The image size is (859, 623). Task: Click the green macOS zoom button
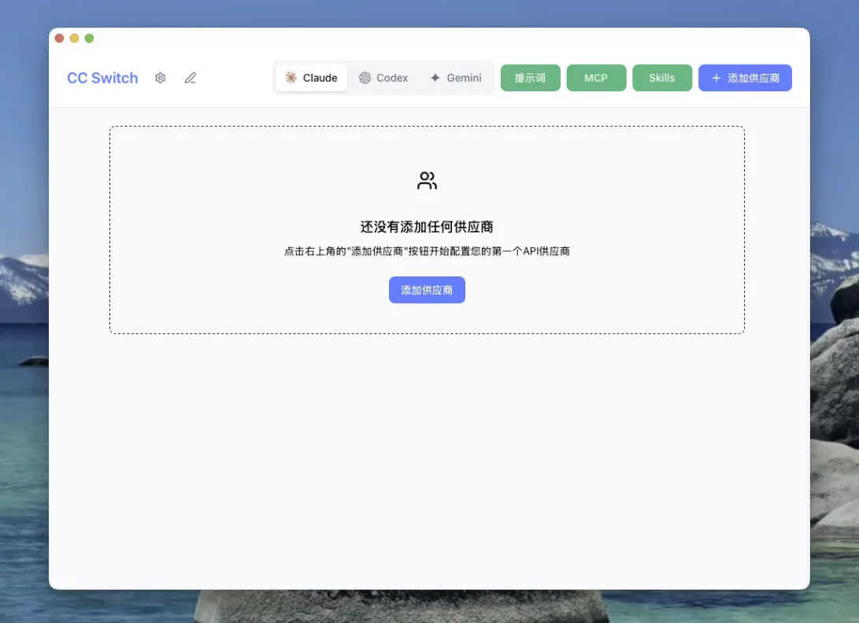(x=89, y=37)
